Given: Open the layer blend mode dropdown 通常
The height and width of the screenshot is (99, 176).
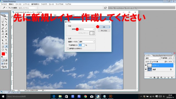Looking at the screenshot, I should click(152, 58).
